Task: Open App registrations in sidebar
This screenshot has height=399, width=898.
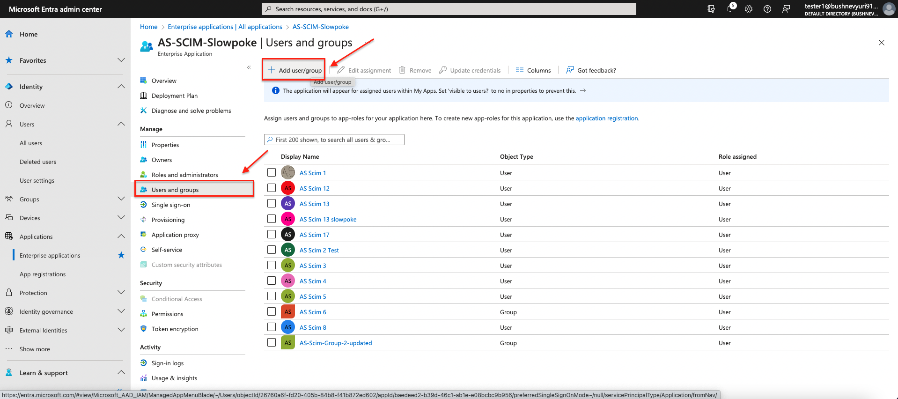Action: pos(43,274)
